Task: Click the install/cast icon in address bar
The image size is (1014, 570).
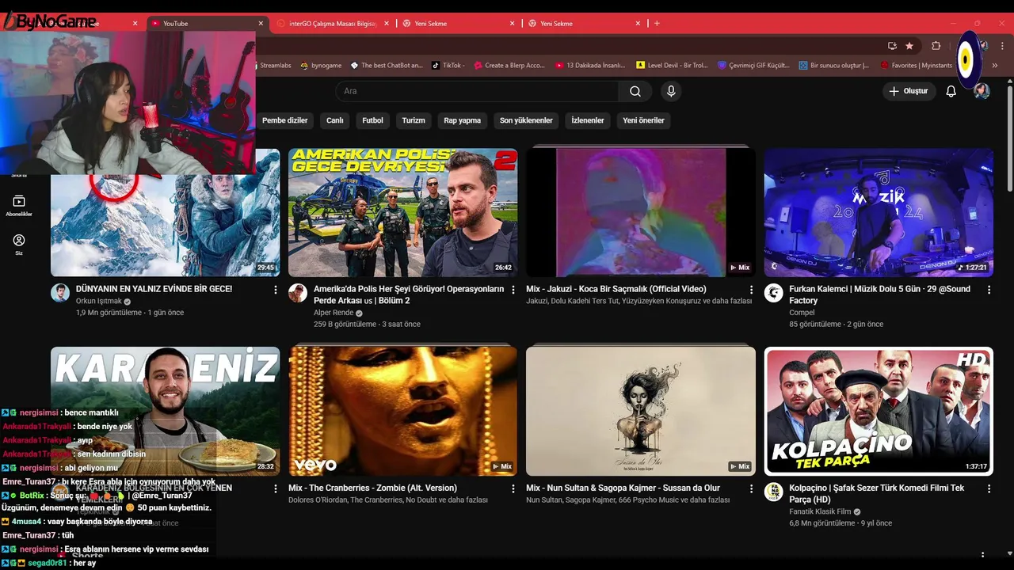Action: pyautogui.click(x=892, y=46)
